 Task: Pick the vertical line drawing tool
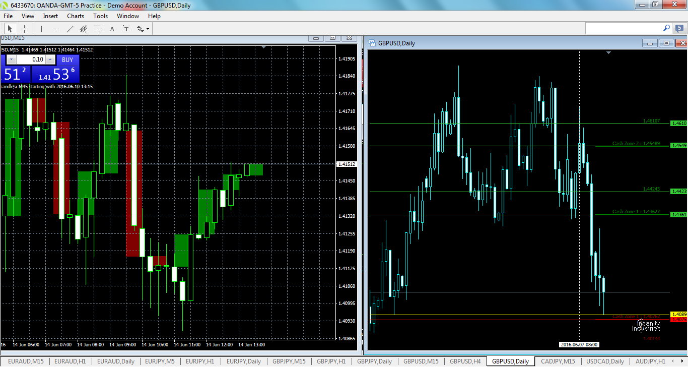[x=41, y=29]
